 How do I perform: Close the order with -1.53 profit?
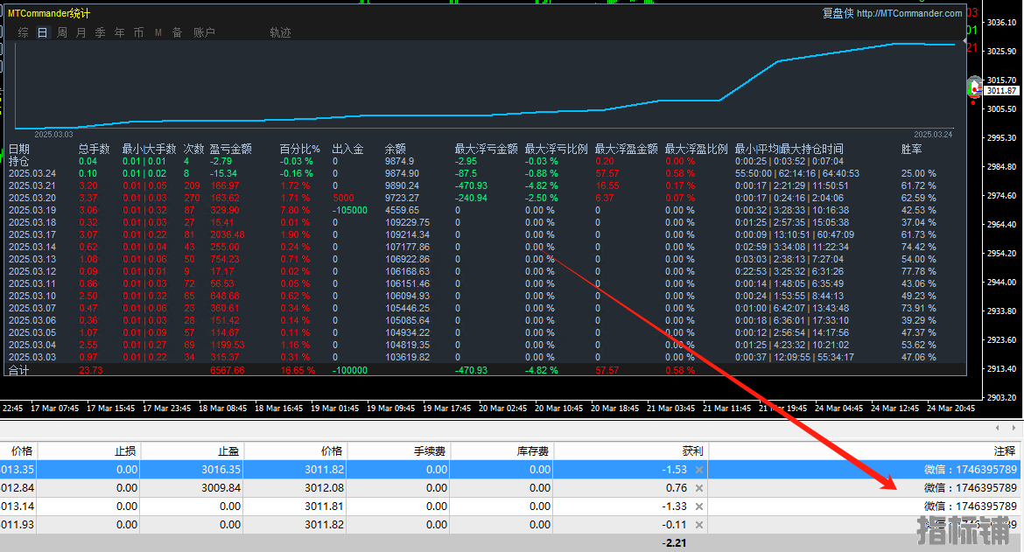pos(698,470)
